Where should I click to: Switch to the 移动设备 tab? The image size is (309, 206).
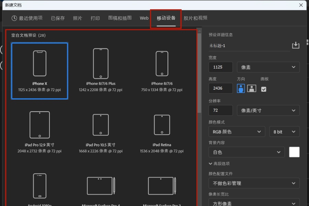coord(166,18)
